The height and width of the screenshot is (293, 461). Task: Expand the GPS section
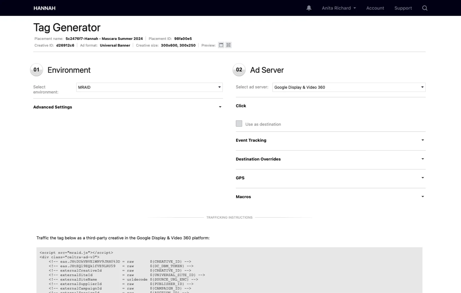pos(331,178)
